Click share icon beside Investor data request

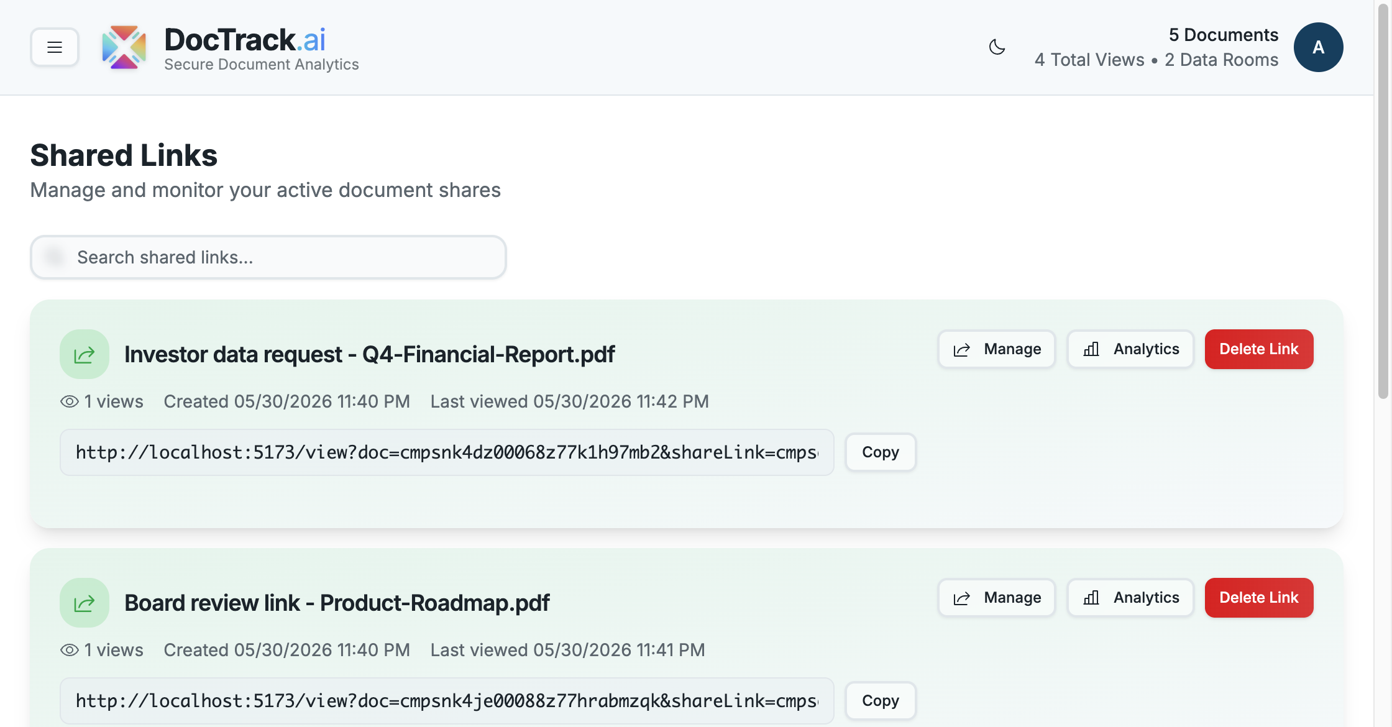coord(85,354)
